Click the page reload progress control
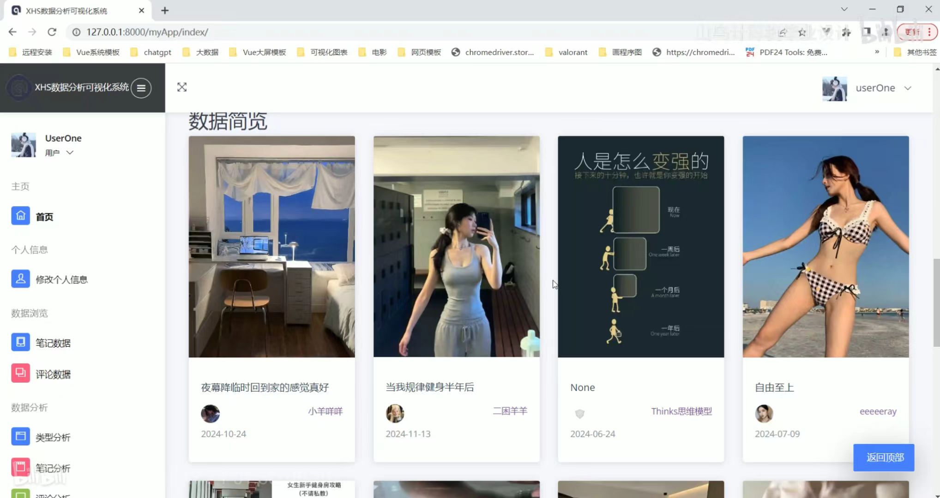Image resolution: width=940 pixels, height=498 pixels. point(52,32)
